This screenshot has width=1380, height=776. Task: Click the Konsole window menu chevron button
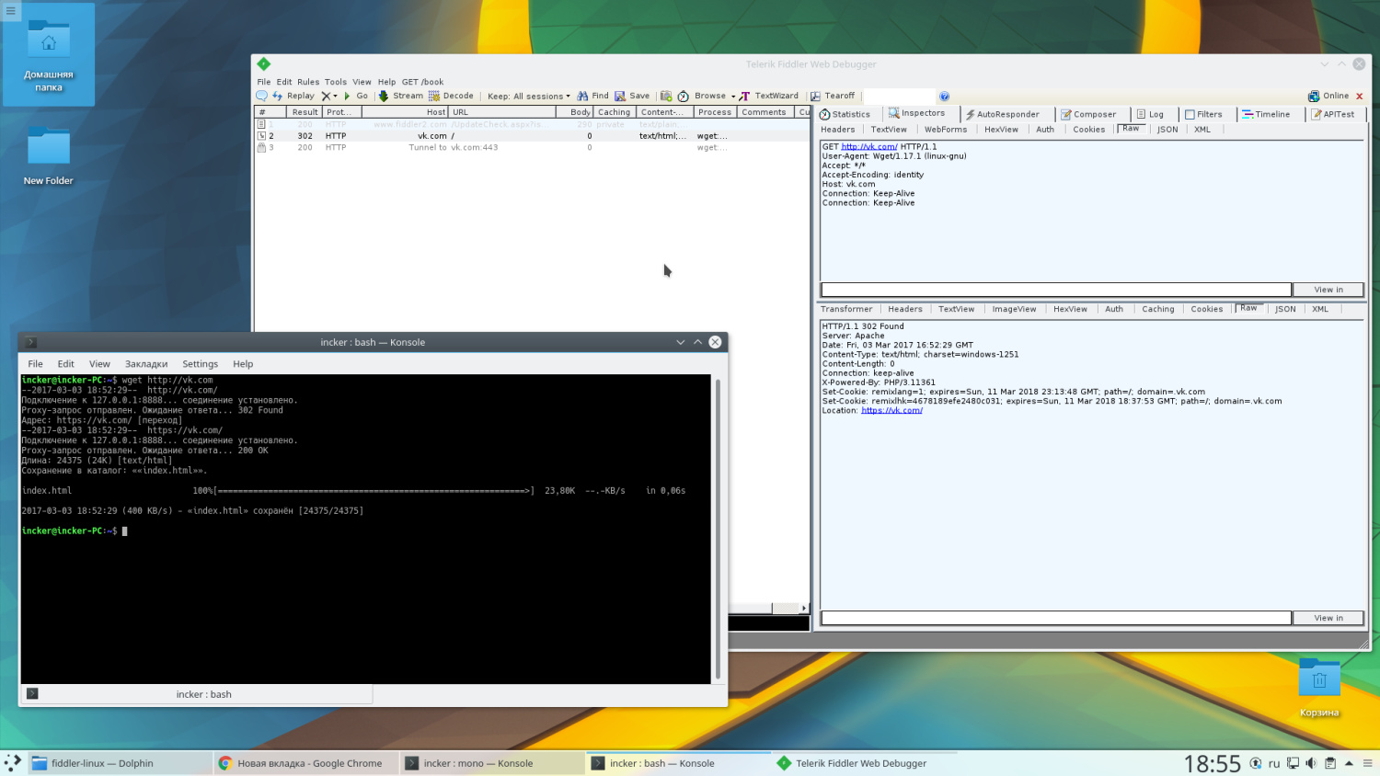[681, 342]
